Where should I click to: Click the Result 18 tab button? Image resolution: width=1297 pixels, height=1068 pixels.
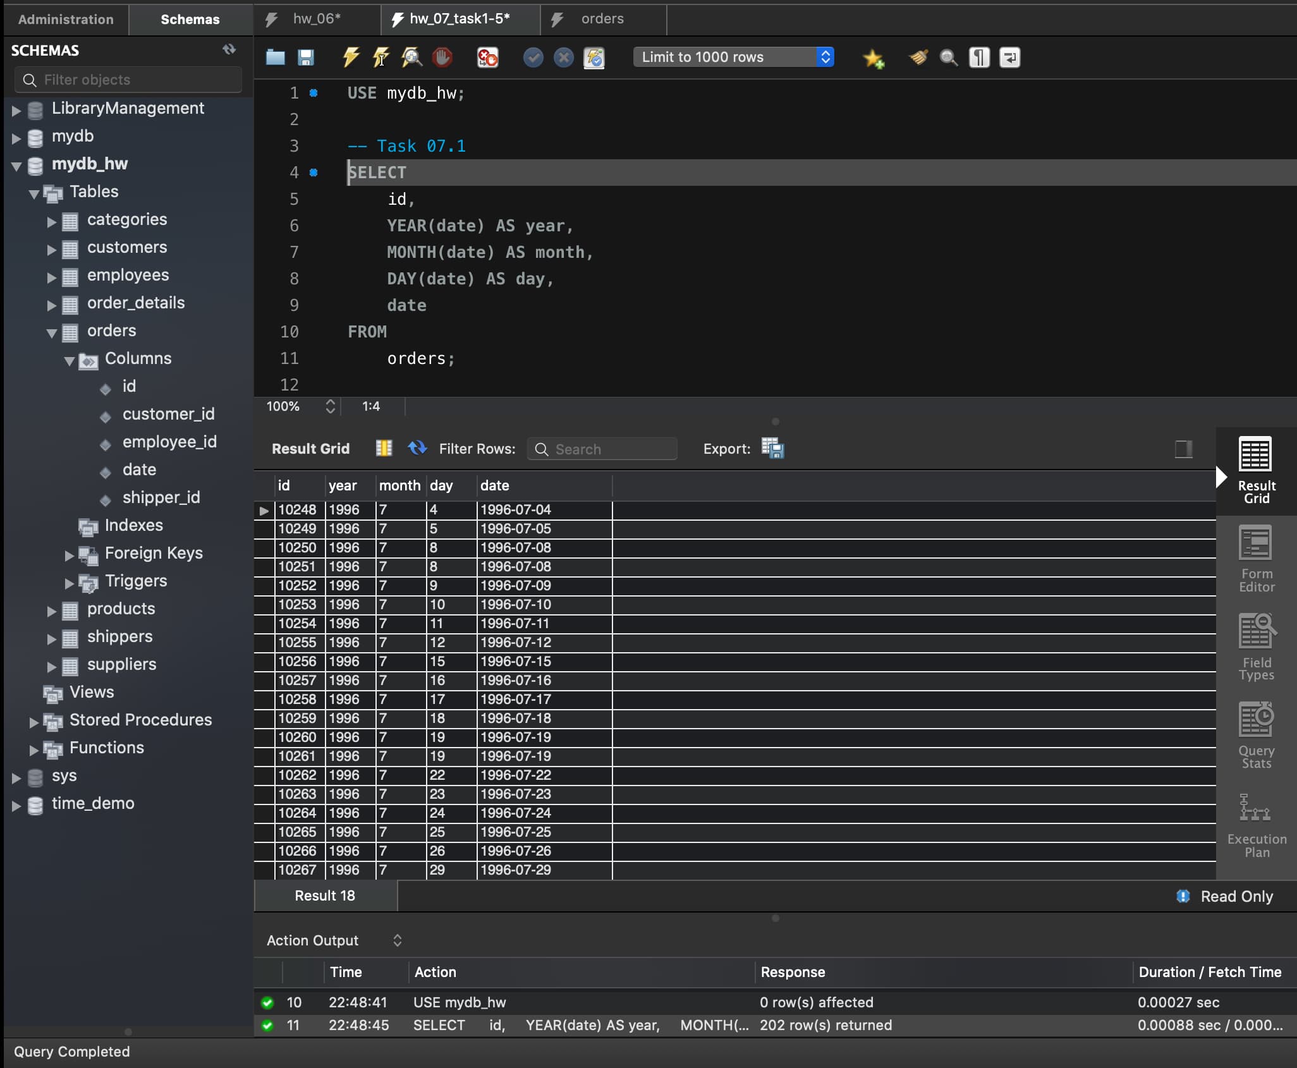pos(325,895)
